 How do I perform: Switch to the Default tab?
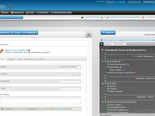(11, 59)
